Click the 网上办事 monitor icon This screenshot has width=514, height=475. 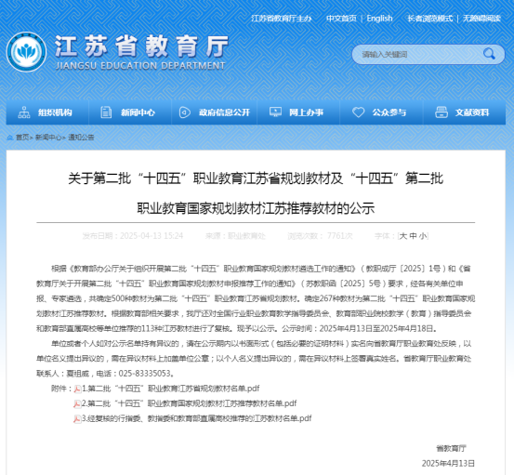coord(275,112)
